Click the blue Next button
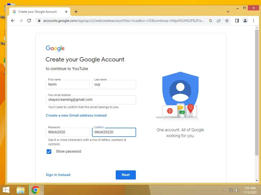Image resolution: width=261 pixels, height=195 pixels. 126,175
